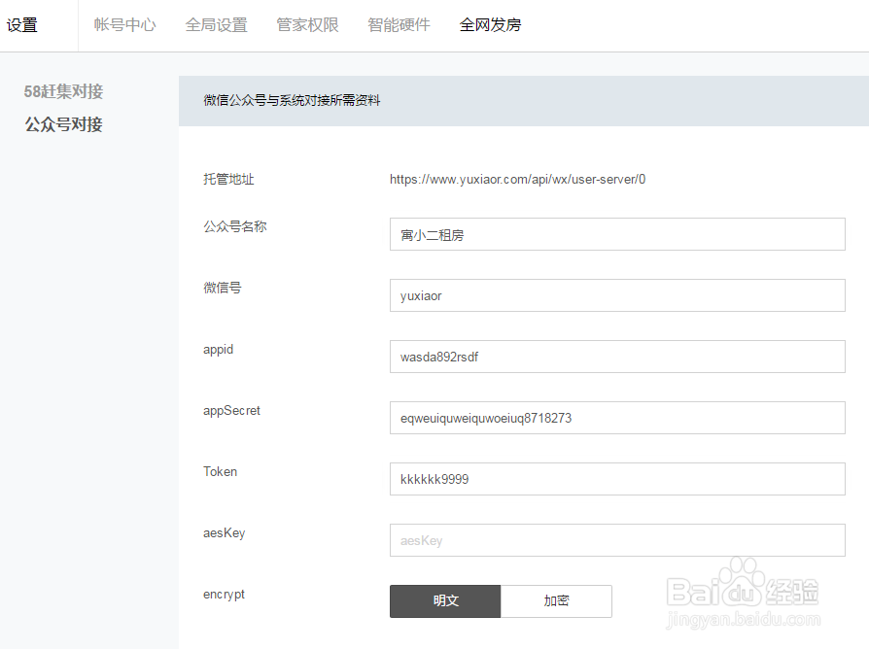Switch to the 全网发房 tab
This screenshot has height=649, width=869.
tap(490, 25)
